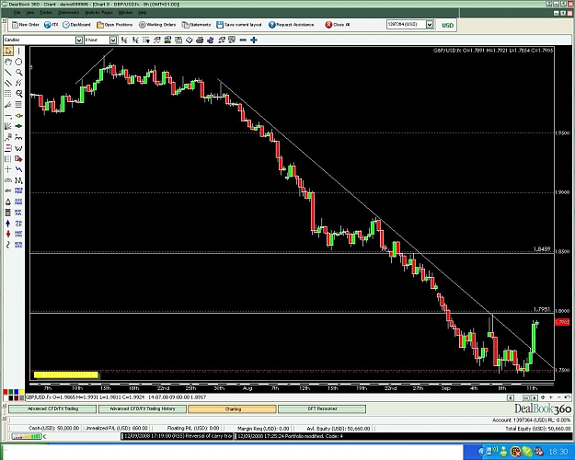The width and height of the screenshot is (575, 460).
Task: Switch to the Charting tab
Action: [x=232, y=408]
